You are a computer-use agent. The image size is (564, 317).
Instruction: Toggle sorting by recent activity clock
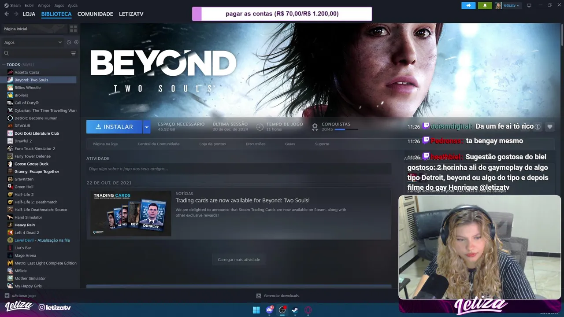pos(69,42)
